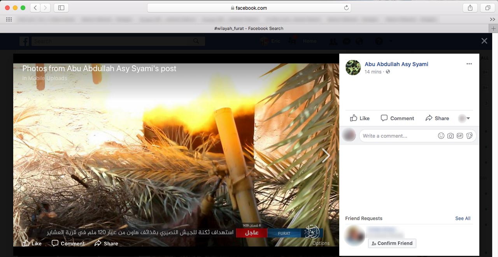Click the Write a comment field

pos(397,136)
